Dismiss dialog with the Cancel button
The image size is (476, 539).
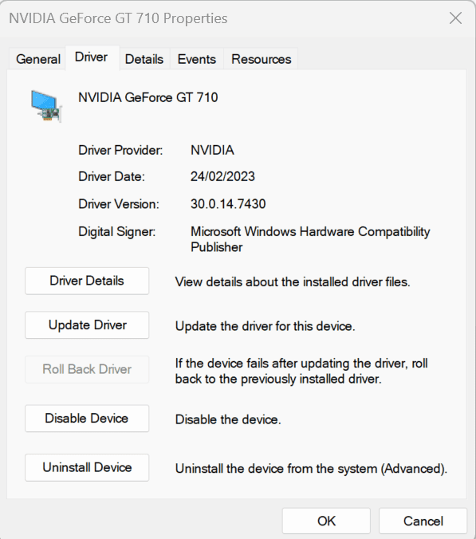tap(423, 521)
